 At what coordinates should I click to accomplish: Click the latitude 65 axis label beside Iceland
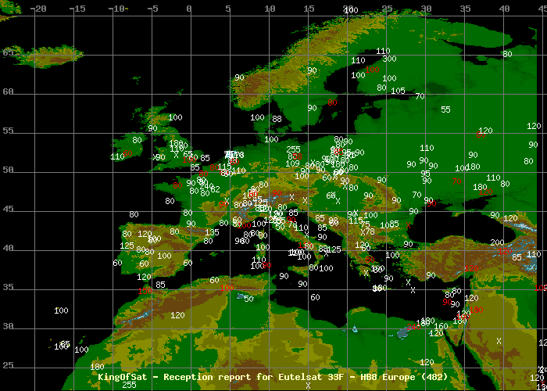[x=8, y=52]
